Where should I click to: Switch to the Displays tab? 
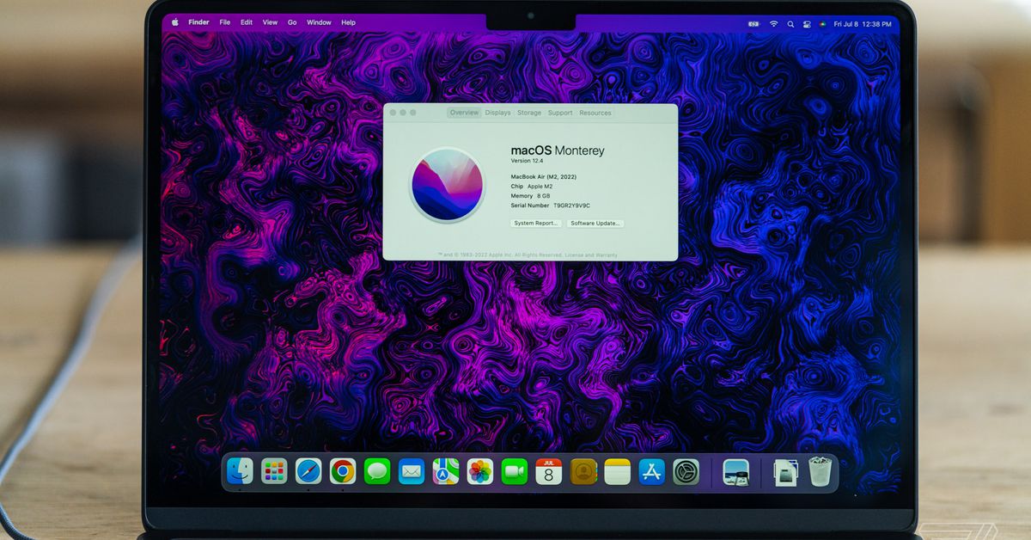(x=497, y=113)
